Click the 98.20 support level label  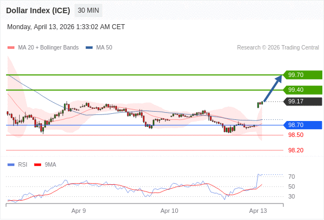[296, 150]
